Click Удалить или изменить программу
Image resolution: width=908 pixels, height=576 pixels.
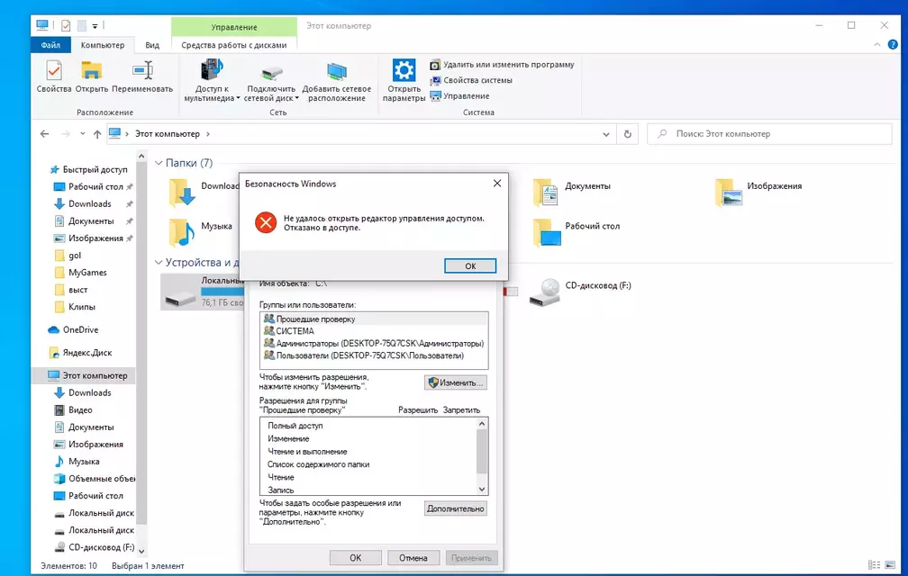tap(502, 65)
